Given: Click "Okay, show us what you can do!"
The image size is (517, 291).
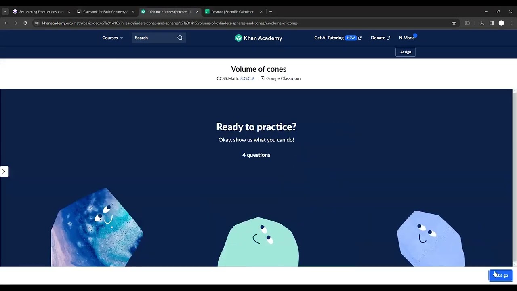Looking at the screenshot, I should point(256,140).
